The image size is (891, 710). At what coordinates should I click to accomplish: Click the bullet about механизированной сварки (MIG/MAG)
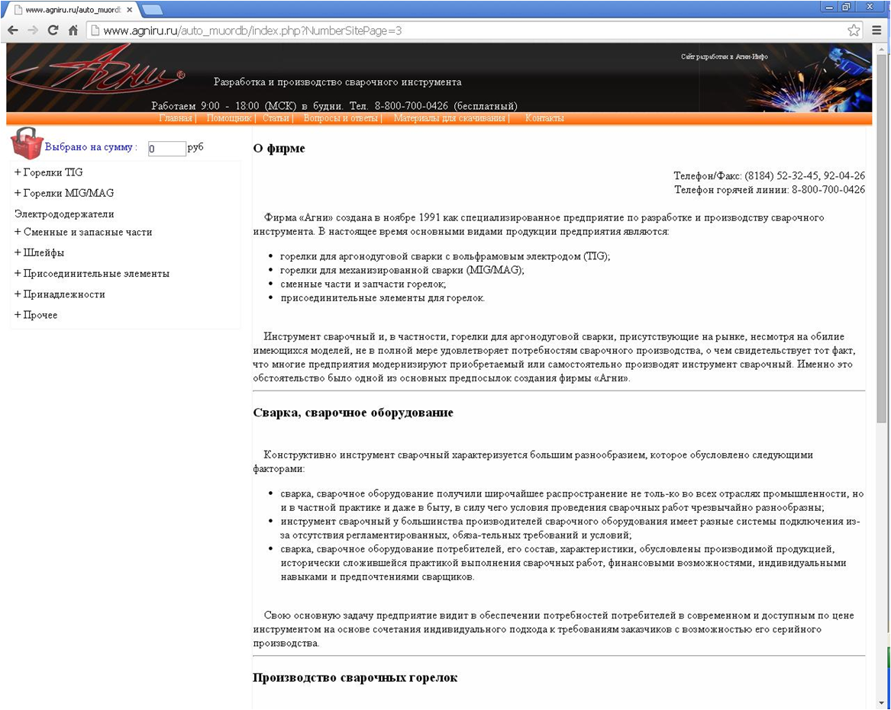tap(402, 270)
